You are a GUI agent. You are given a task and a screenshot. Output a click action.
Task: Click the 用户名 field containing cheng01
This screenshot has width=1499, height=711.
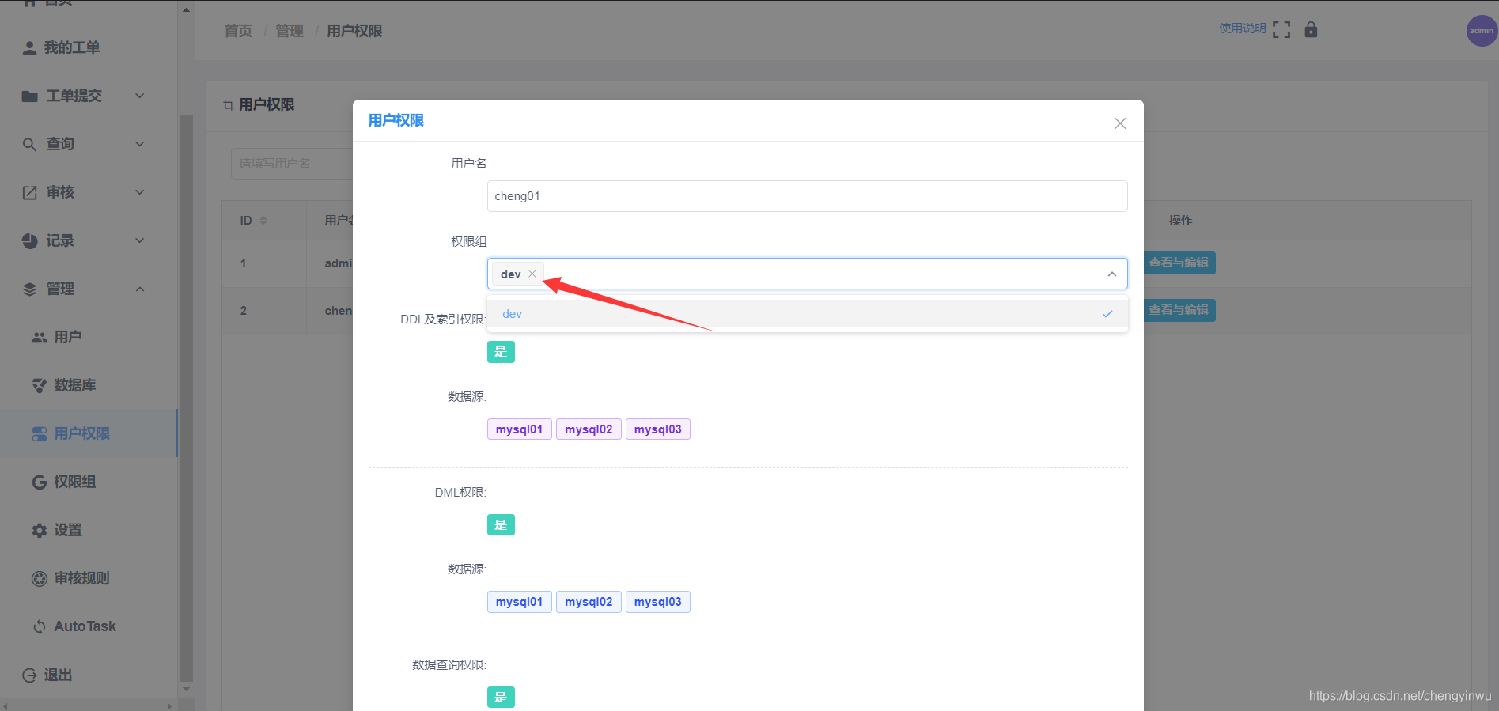point(807,196)
